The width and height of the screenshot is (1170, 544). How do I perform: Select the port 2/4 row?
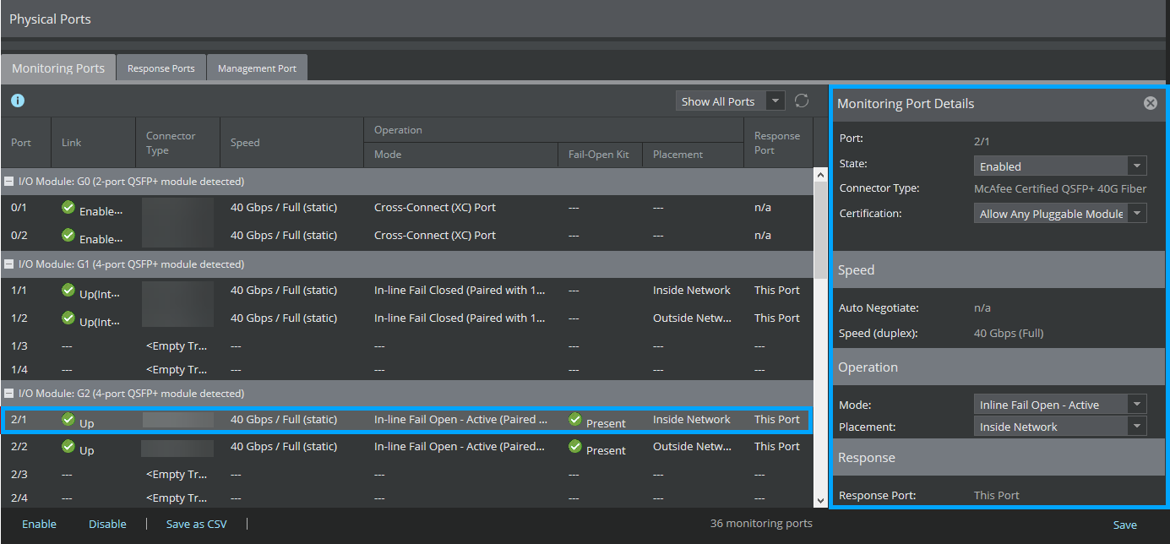pos(407,498)
